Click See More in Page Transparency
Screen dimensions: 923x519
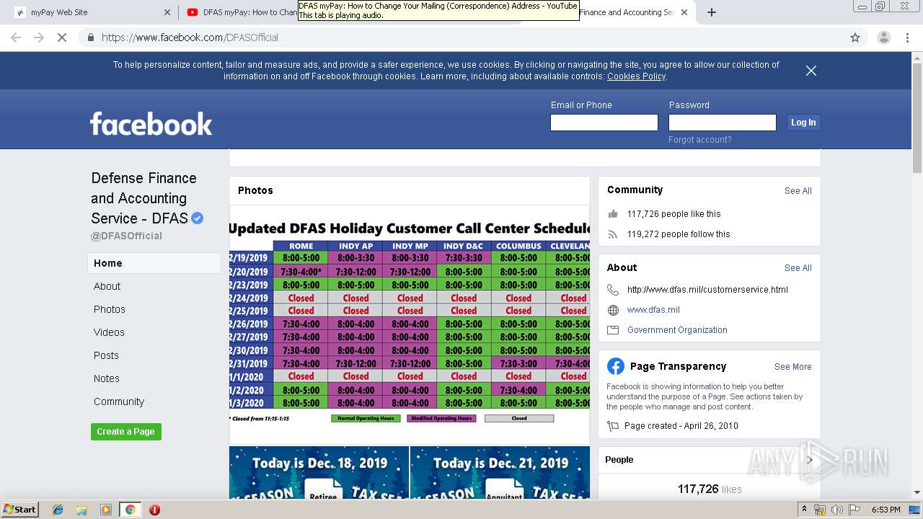tap(792, 367)
